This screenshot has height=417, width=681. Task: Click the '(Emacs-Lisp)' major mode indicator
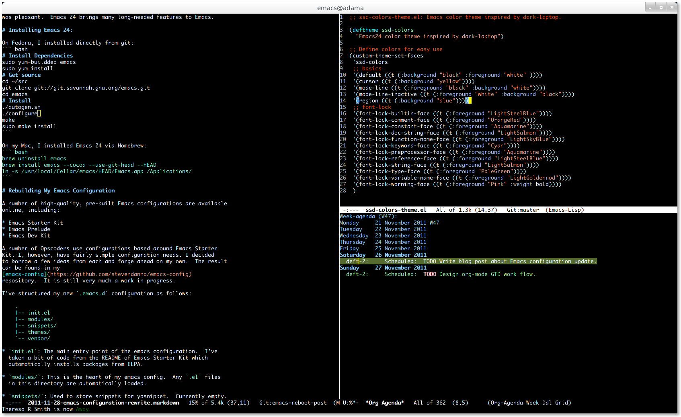(565, 210)
